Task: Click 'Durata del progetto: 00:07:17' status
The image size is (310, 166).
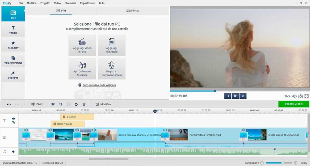Action: (x=20, y=163)
